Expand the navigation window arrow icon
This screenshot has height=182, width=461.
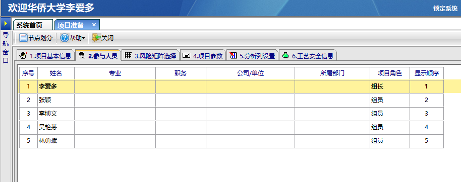click(x=5, y=23)
